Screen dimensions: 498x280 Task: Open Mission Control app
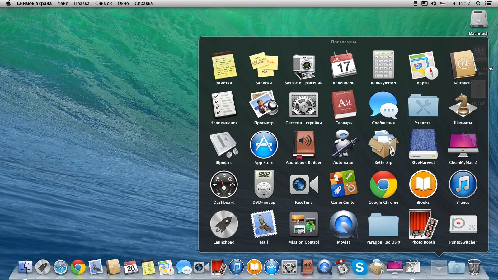click(x=303, y=224)
